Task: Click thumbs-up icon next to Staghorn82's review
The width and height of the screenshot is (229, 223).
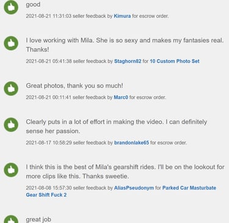Action: pyautogui.click(x=11, y=43)
